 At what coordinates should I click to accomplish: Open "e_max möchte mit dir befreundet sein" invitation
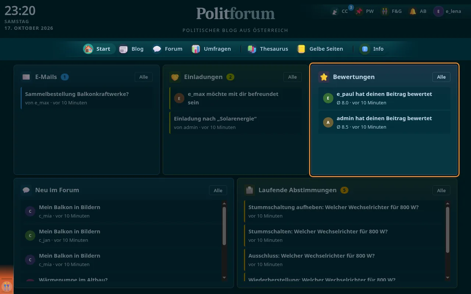point(235,98)
